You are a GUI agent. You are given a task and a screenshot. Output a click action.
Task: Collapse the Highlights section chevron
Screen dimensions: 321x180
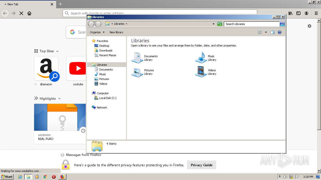[x=59, y=99]
